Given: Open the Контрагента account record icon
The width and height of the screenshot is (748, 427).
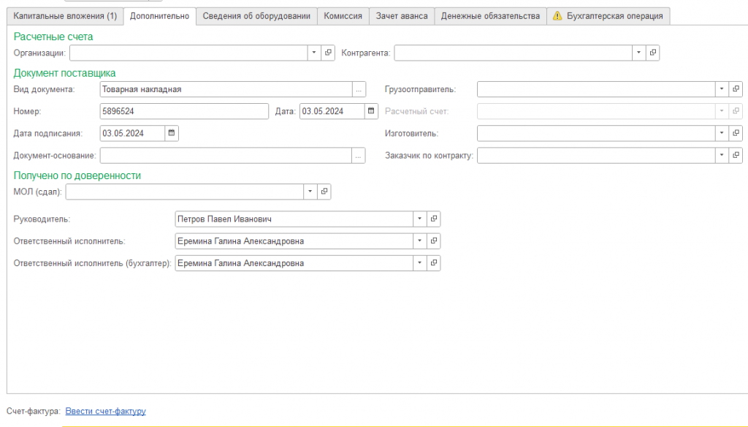Looking at the screenshot, I should [652, 53].
